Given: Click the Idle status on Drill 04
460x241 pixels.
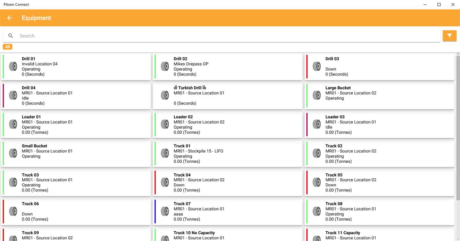Looking at the screenshot, I should click(x=25, y=98).
